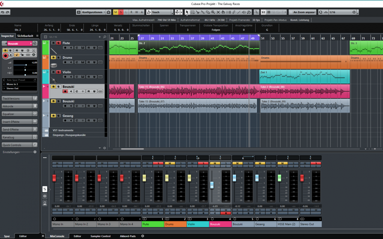The width and height of the screenshot is (383, 239).
Task: Select the MixConsole tab
Action: [57, 236]
